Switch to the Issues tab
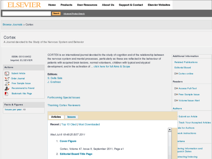Image resolution: width=212 pixels, height=159 pixels. (71, 117)
